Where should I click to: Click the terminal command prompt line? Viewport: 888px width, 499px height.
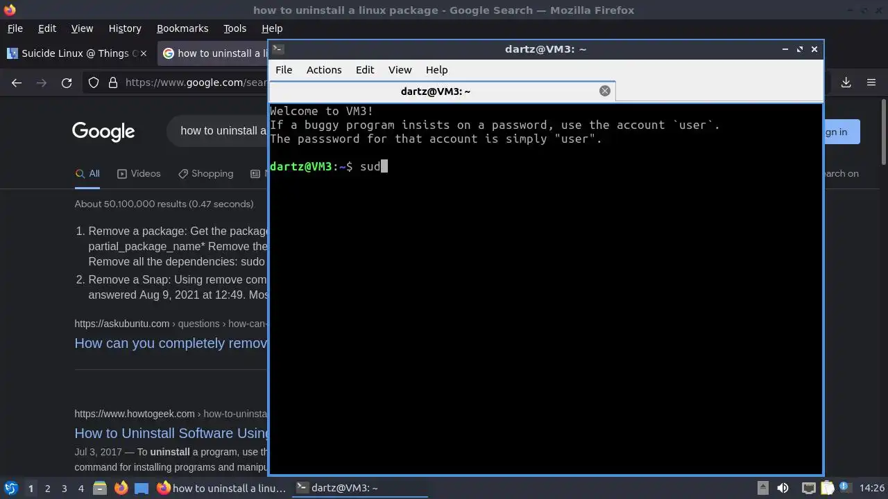(328, 166)
